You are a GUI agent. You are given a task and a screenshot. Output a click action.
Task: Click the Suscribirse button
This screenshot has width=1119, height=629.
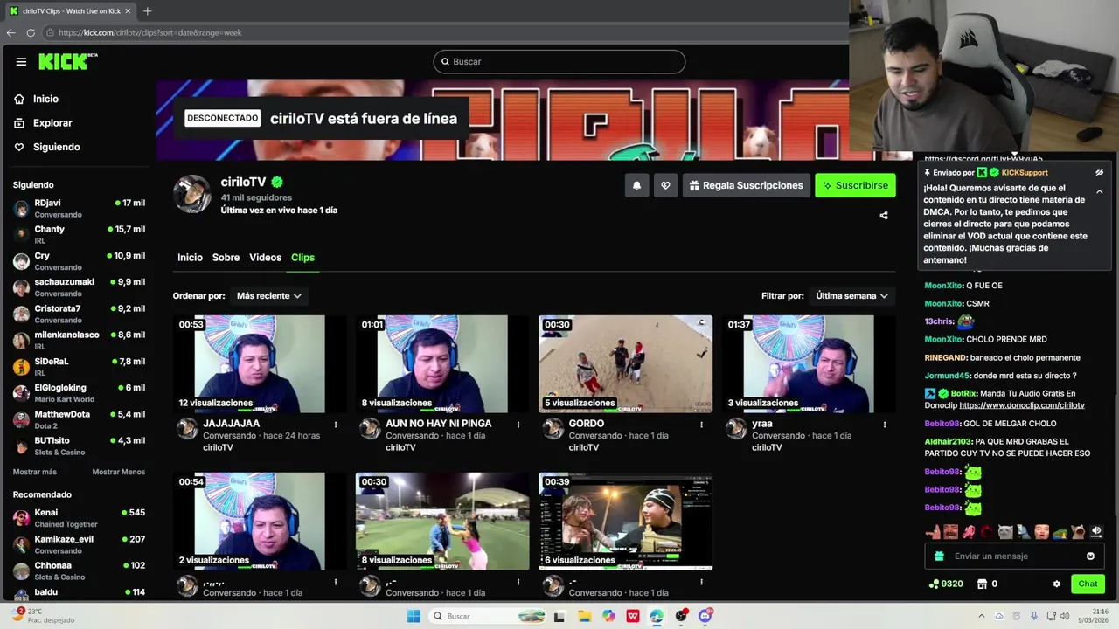coord(855,185)
